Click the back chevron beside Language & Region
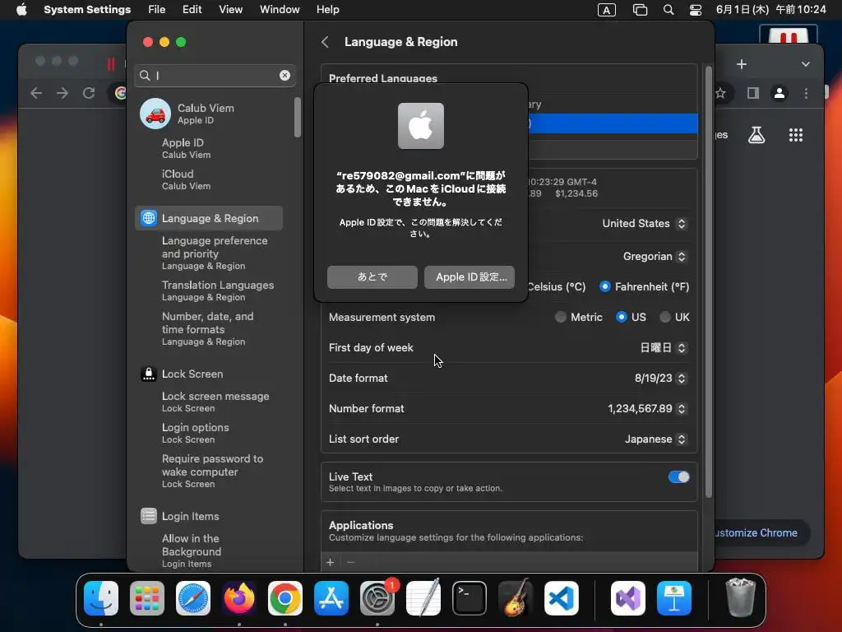The height and width of the screenshot is (632, 842). [x=325, y=42]
